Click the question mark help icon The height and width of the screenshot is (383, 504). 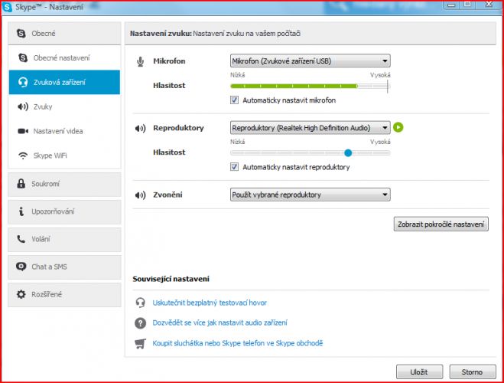140,322
